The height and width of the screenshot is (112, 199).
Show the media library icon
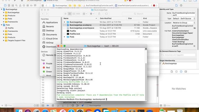tap(186, 72)
